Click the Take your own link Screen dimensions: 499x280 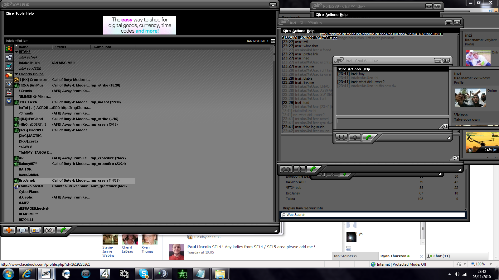(467, 119)
